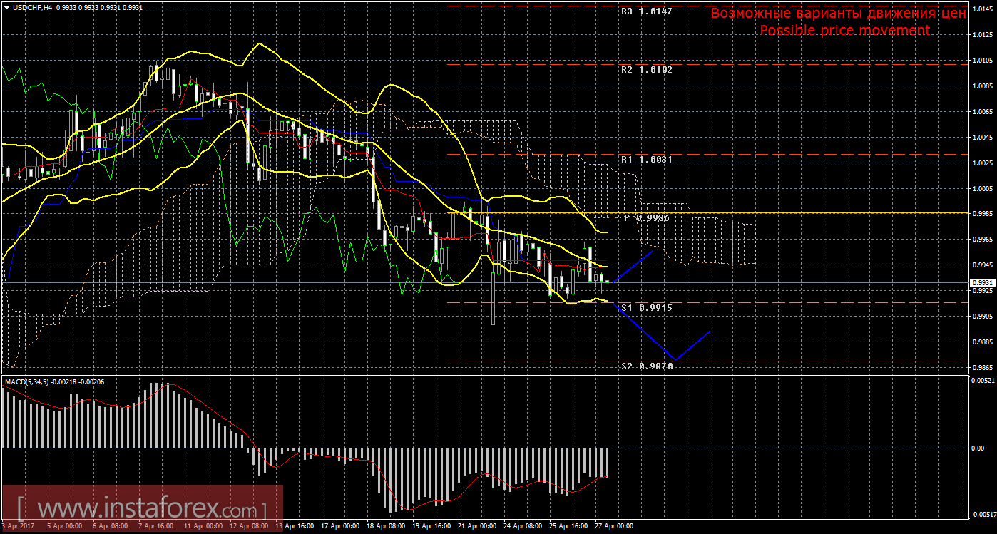Screen dimensions: 997x534
Task: Click the '18 Apr 08:00' time axis label
Action: point(385,526)
